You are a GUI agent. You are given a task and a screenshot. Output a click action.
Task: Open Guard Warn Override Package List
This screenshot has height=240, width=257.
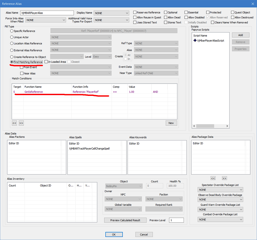[x=220, y=210]
